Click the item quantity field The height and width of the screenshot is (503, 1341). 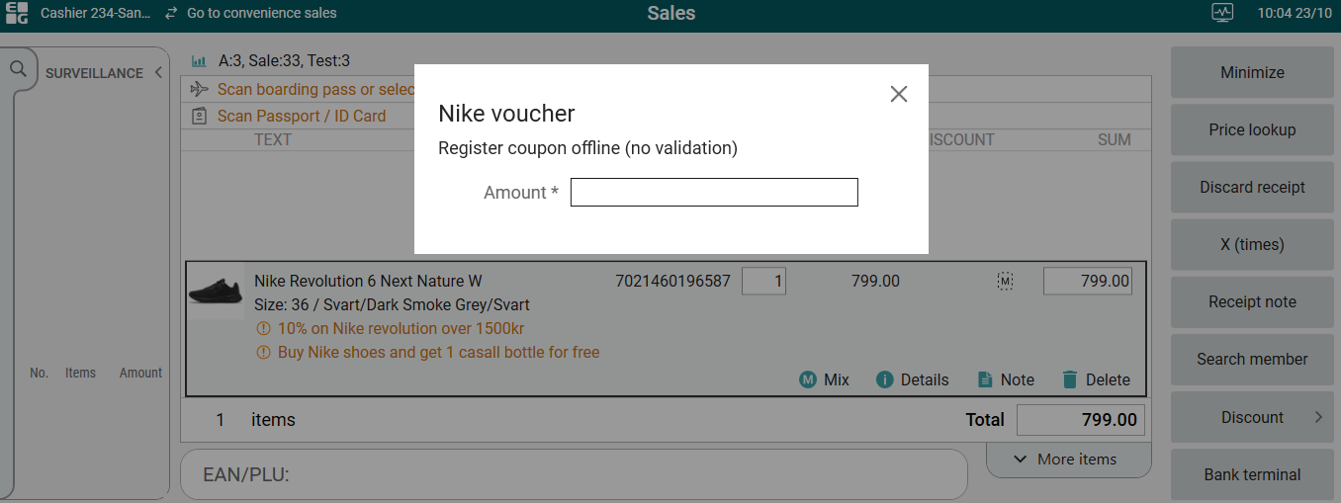tap(763, 282)
